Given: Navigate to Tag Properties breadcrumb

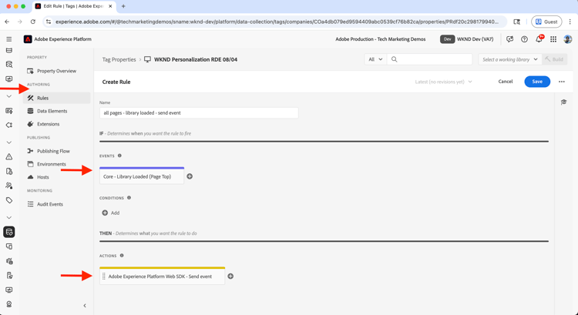Looking at the screenshot, I should point(119,59).
